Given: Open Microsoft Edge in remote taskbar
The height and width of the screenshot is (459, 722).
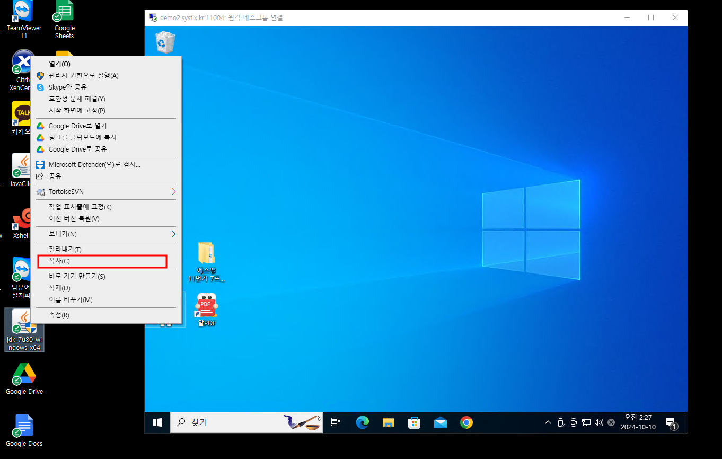Looking at the screenshot, I should tap(362, 422).
